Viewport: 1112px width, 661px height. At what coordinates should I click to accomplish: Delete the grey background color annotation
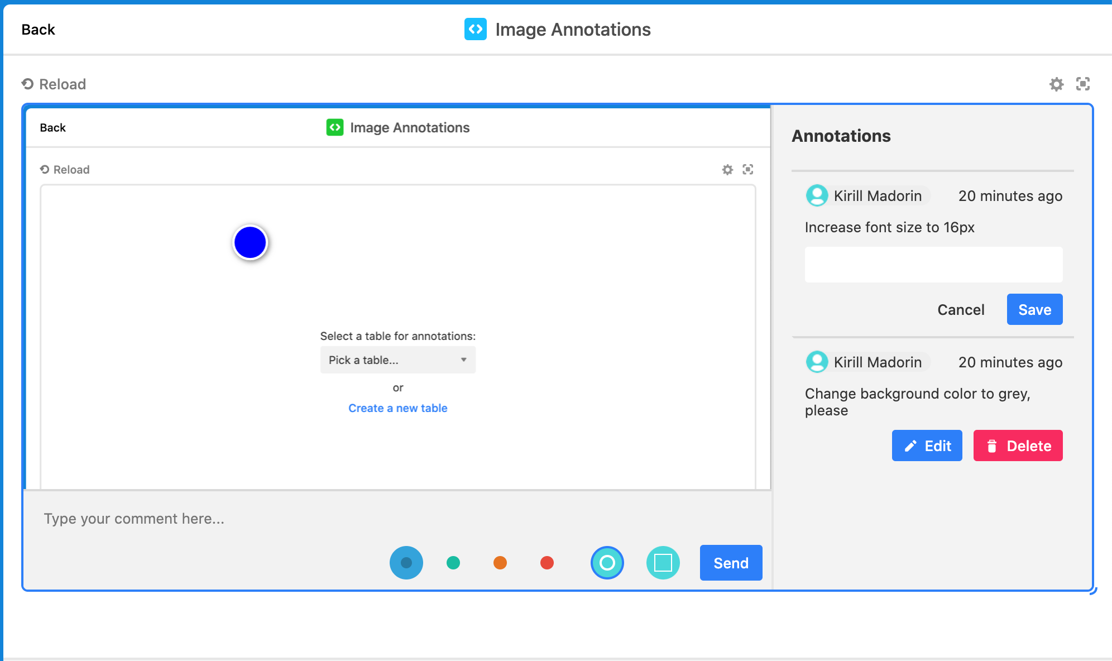[1018, 446]
